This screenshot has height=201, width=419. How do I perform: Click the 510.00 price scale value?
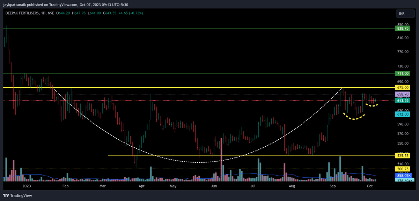click(x=403, y=164)
